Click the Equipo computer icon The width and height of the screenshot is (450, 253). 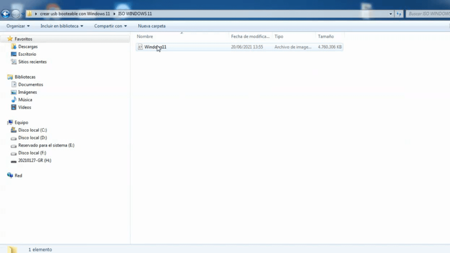click(10, 122)
